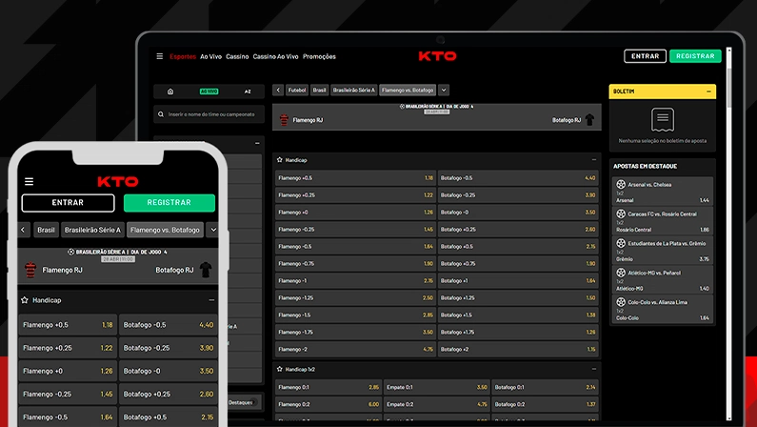Viewport: 757px width, 427px height.
Task: Favorite the Handicap market on mobile
Action: 25,299
